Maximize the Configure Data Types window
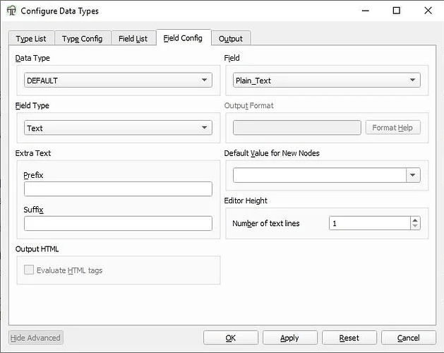Screen dimensions: 444x353 (397, 11)
